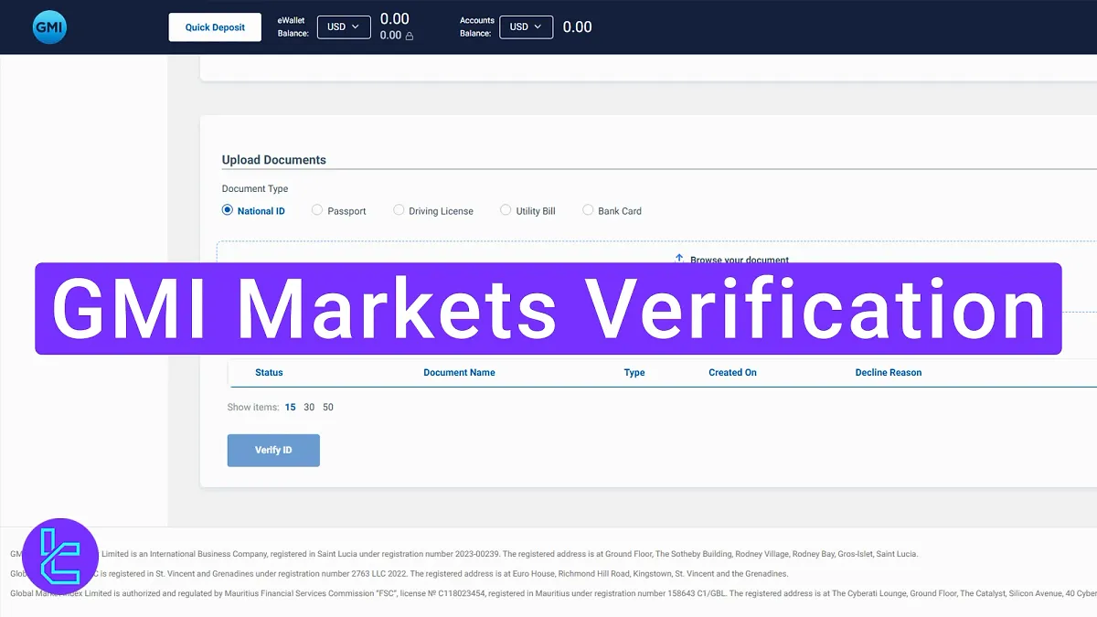Show 30 items per page

(309, 407)
